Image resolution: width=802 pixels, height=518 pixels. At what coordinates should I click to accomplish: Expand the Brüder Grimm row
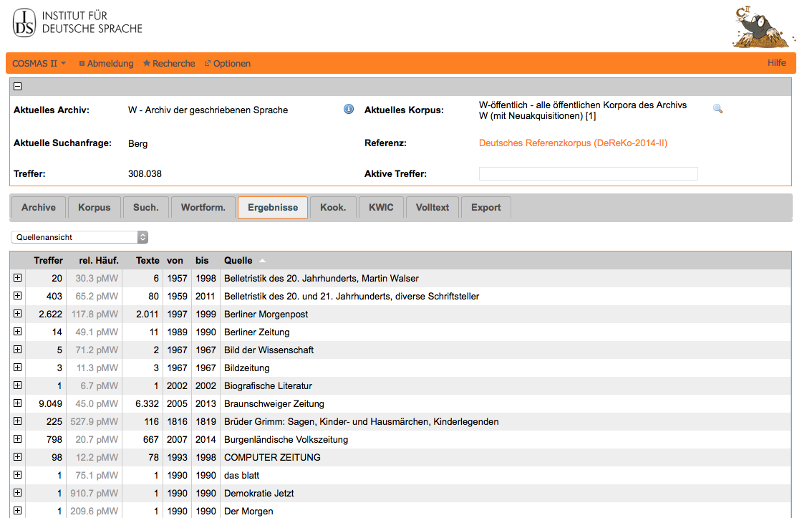click(x=17, y=421)
